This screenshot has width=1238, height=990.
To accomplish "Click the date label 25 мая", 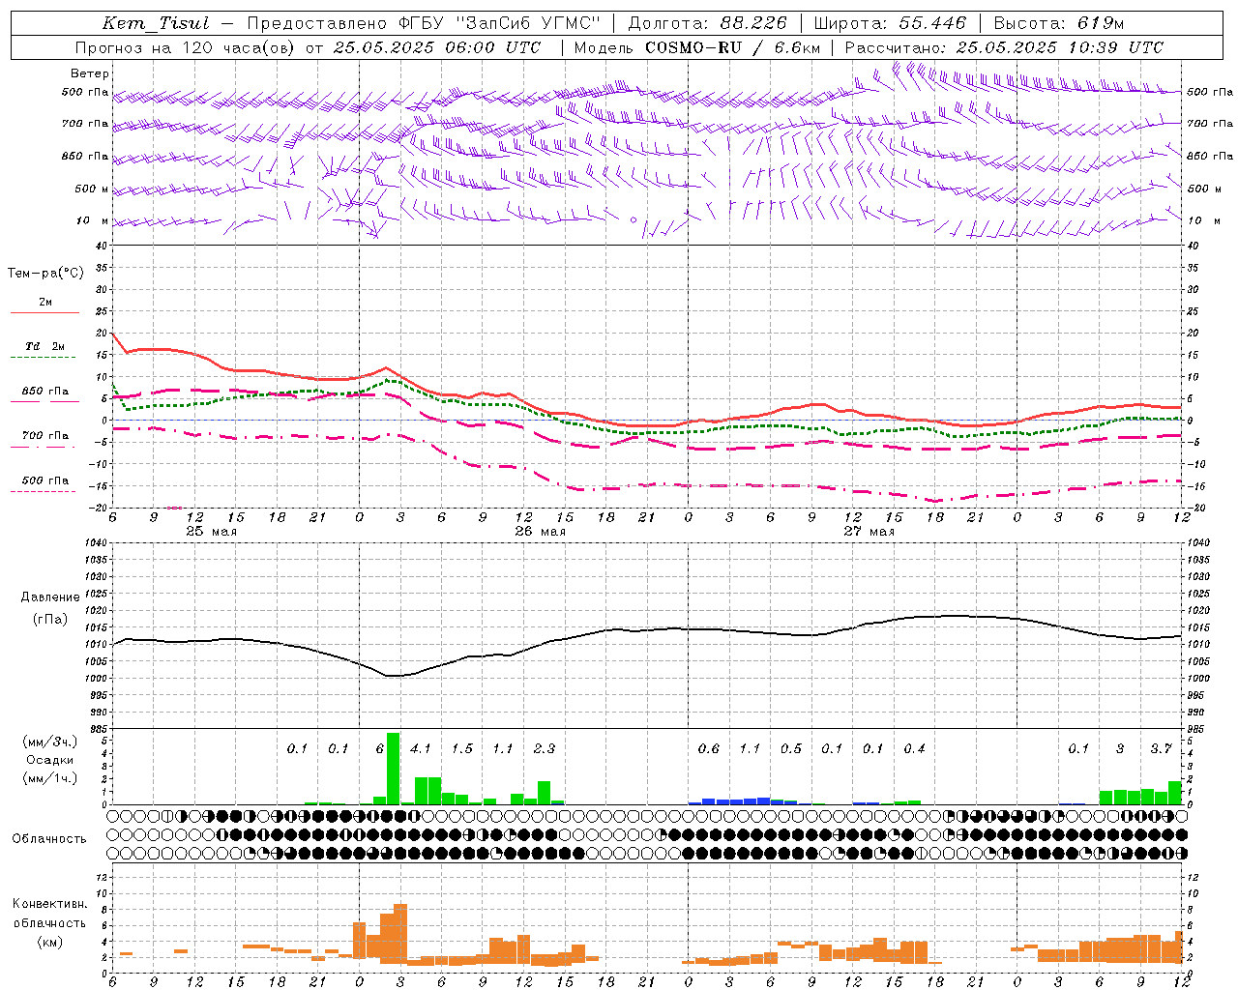I will click(x=211, y=532).
